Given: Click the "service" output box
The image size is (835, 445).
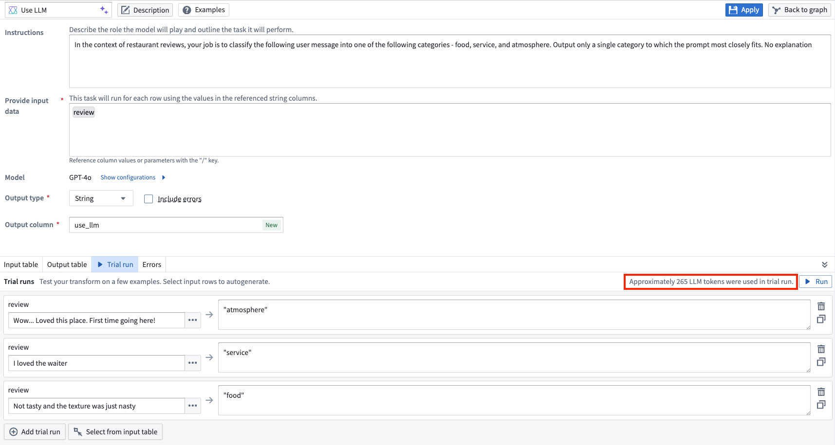Looking at the screenshot, I should click(x=514, y=357).
